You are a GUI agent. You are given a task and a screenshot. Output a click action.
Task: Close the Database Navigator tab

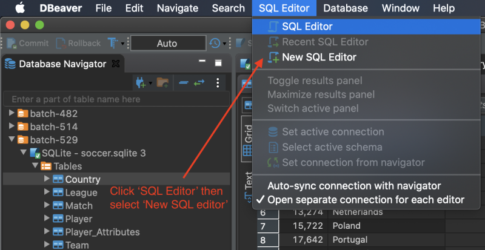coord(115,64)
